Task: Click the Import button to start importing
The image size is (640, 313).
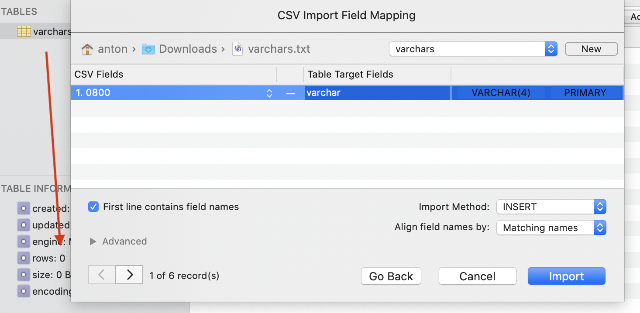Action: 566,276
